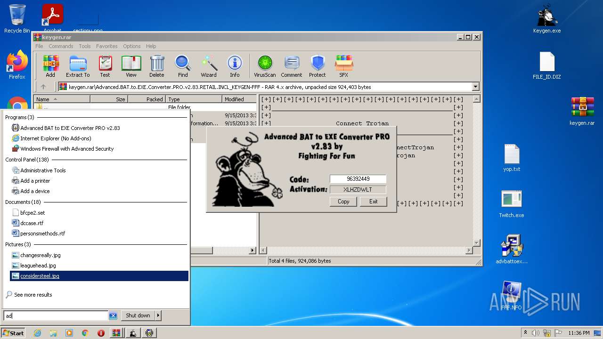Expand the archive path dropdown

tap(475, 87)
